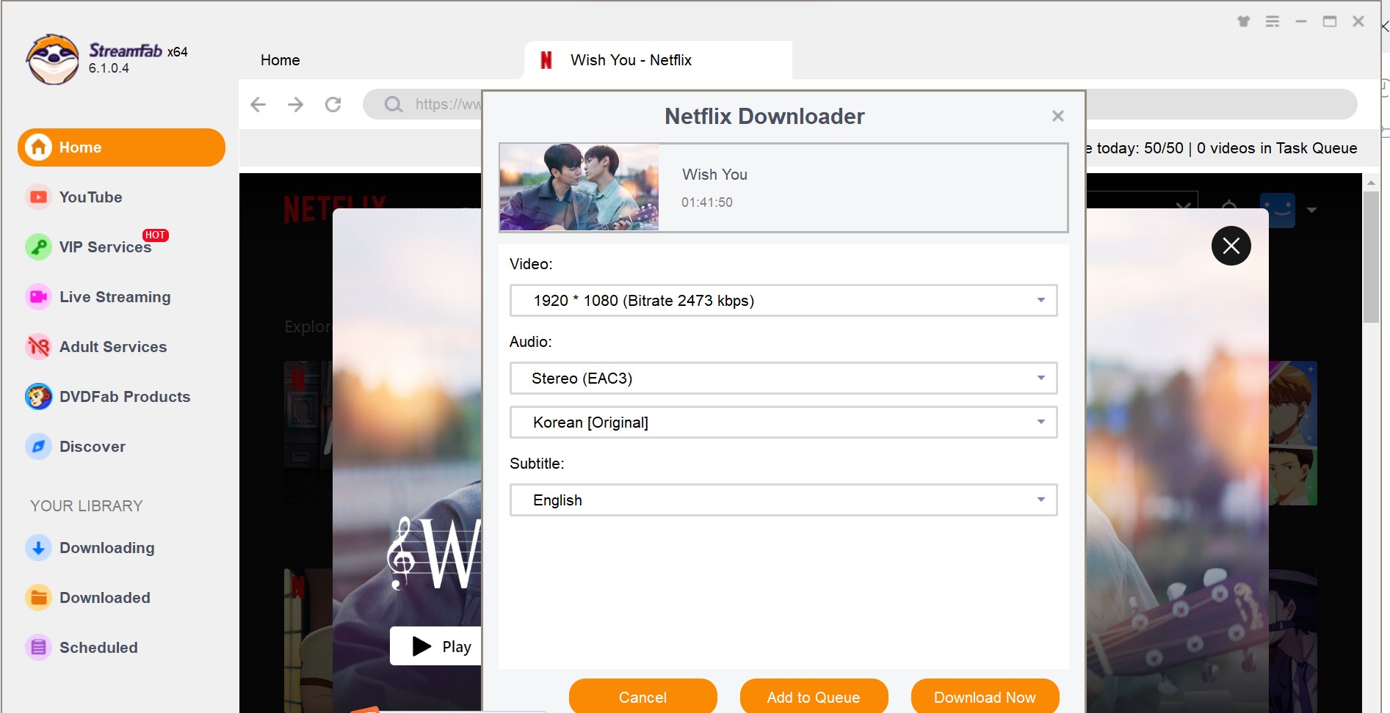This screenshot has height=713, width=1390.
Task: Open VIP Services in the sidebar
Action: coord(105,247)
